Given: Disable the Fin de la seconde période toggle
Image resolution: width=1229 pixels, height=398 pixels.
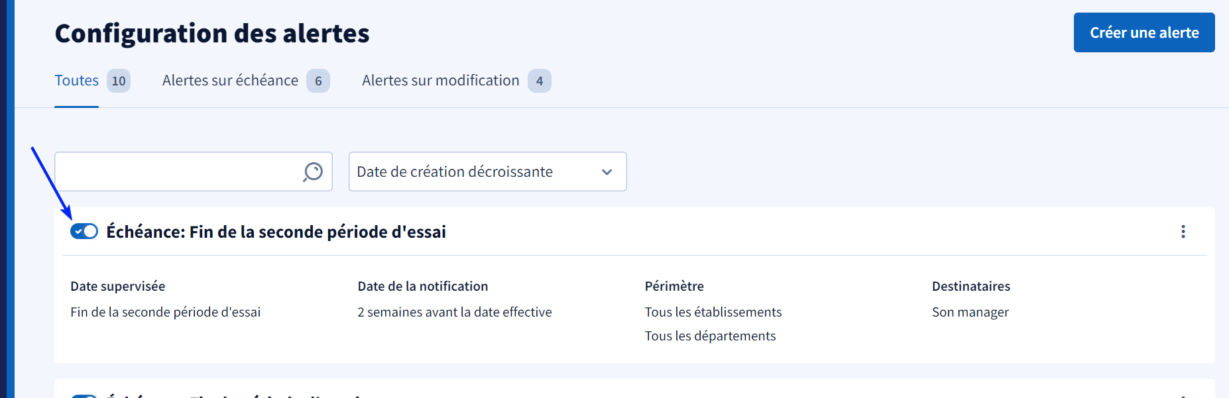Looking at the screenshot, I should click(x=84, y=231).
